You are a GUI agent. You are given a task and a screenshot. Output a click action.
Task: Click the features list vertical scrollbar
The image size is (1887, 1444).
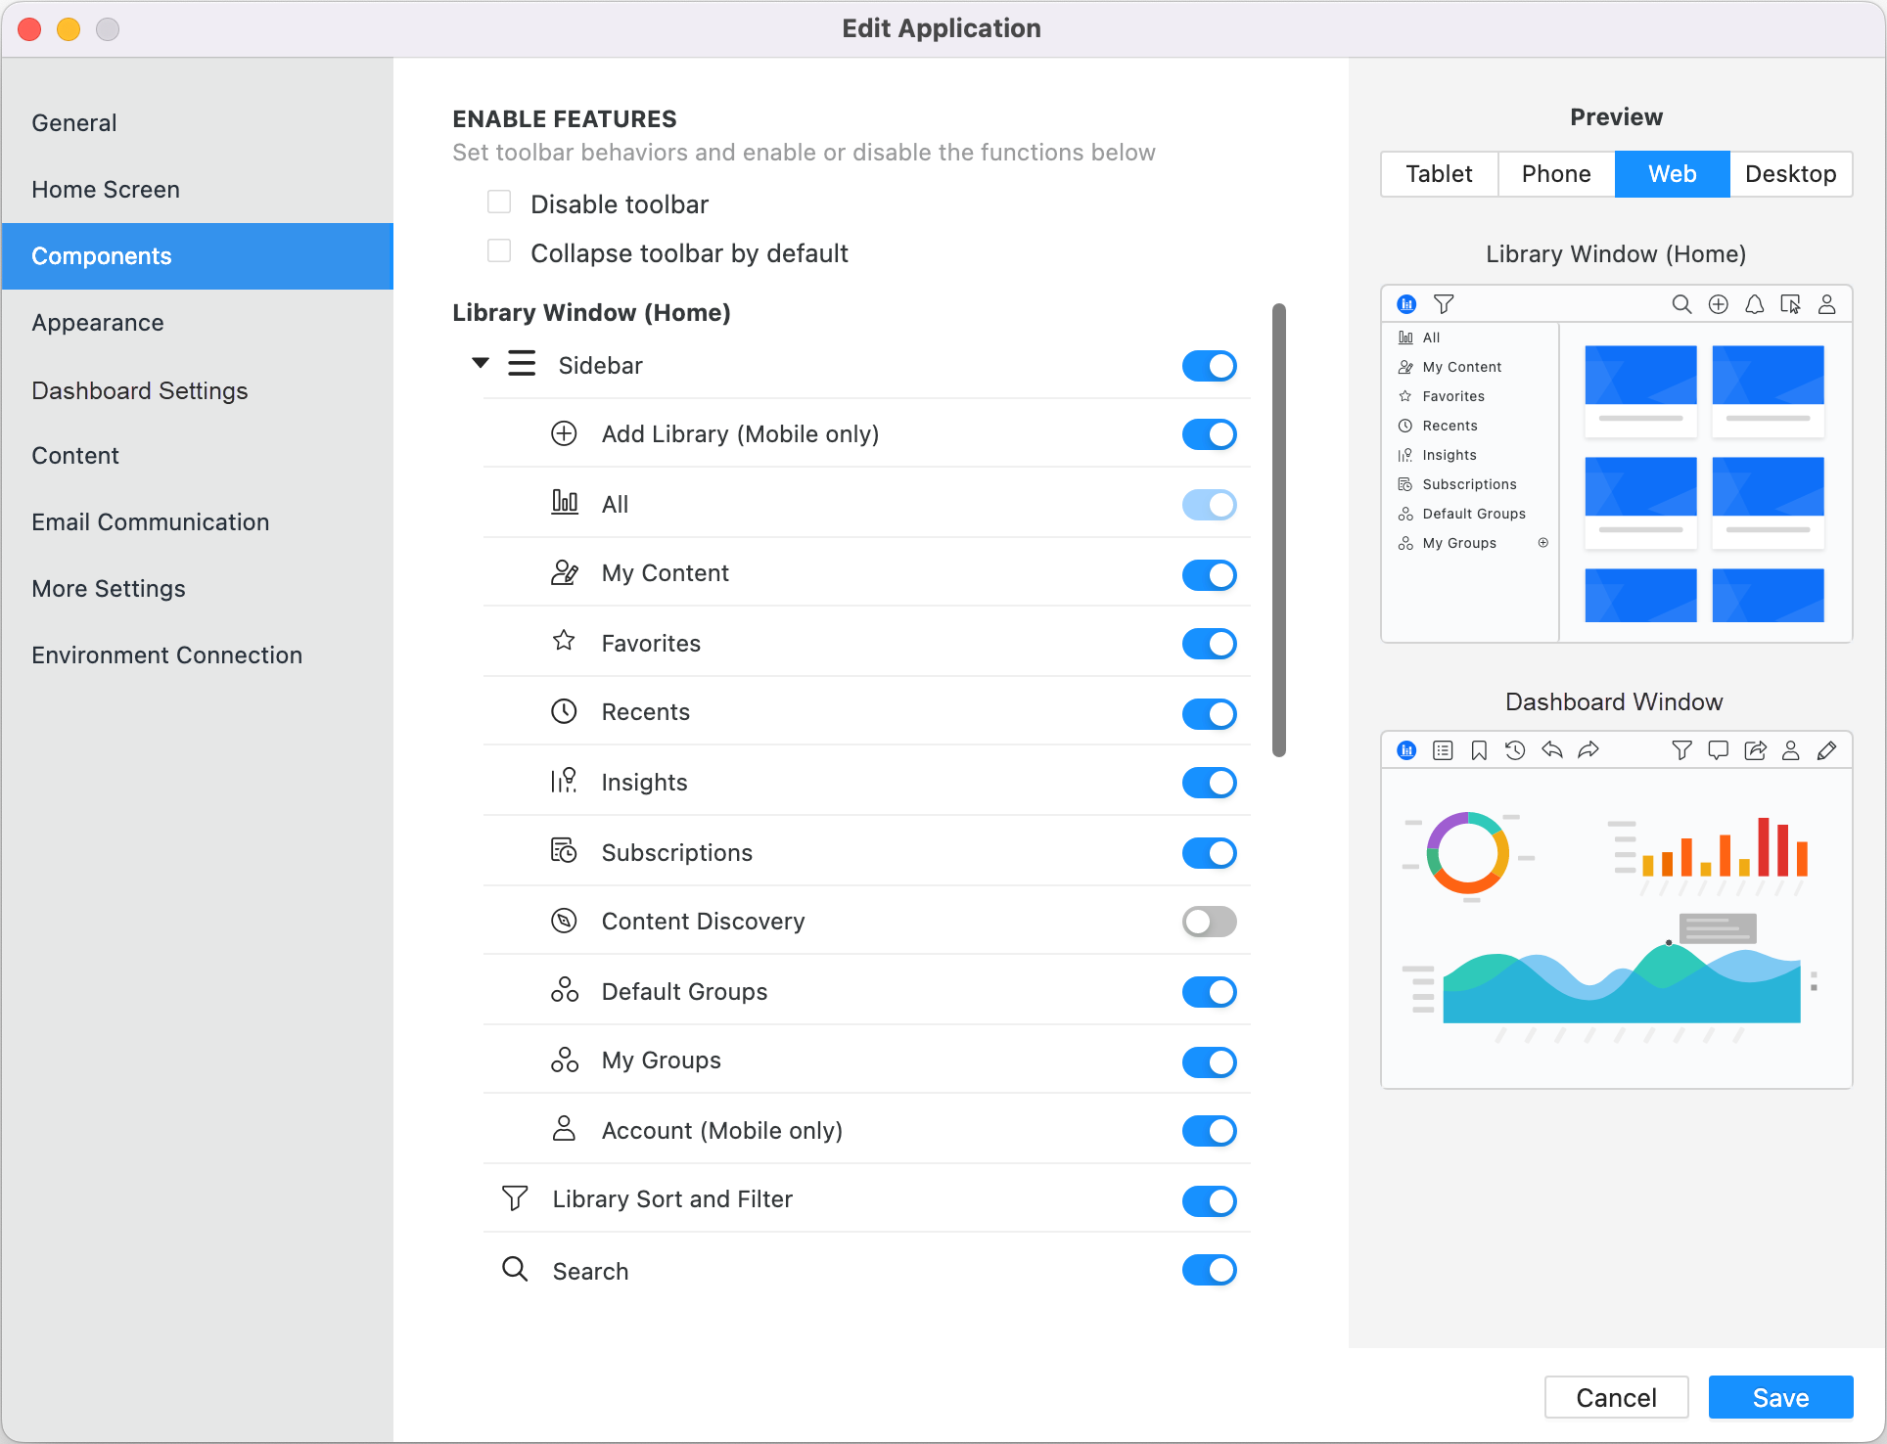1278,529
